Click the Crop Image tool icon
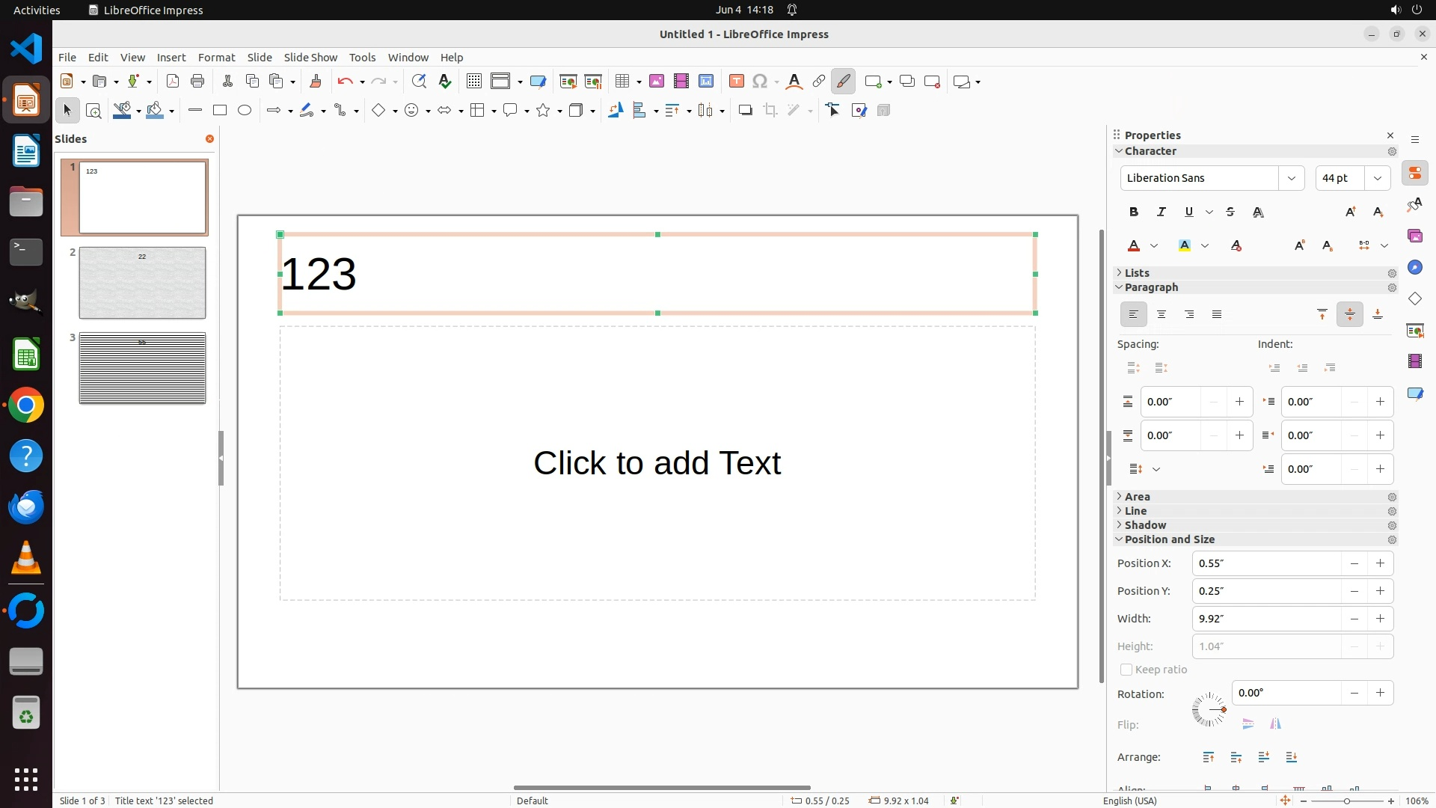This screenshot has height=808, width=1436. 770,111
